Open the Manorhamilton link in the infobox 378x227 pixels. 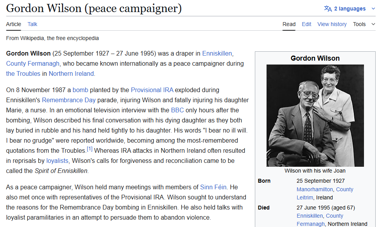pos(314,189)
